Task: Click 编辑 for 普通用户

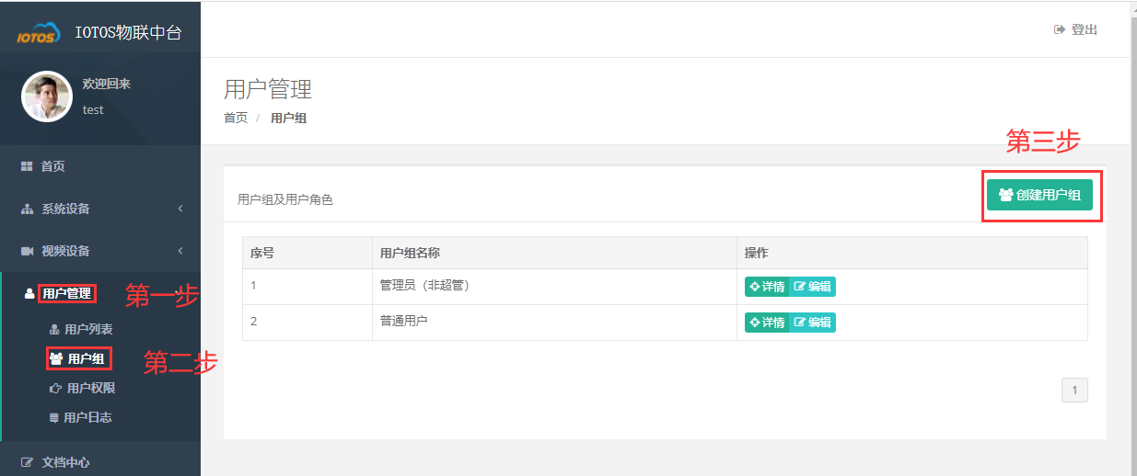Action: [x=812, y=323]
